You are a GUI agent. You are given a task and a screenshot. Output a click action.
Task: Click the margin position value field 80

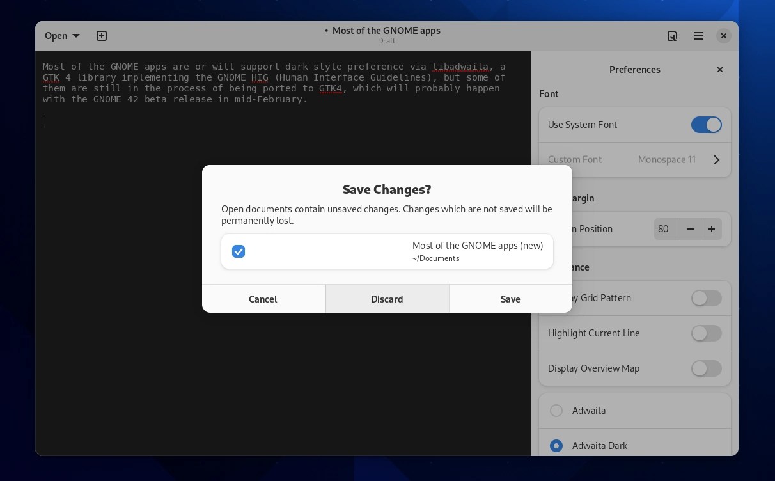[x=667, y=229]
